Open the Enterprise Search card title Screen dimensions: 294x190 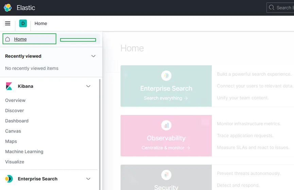click(x=166, y=88)
